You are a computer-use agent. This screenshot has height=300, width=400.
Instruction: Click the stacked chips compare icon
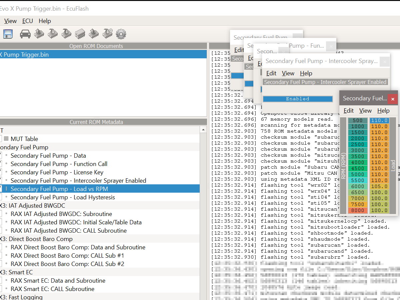click(x=80, y=34)
